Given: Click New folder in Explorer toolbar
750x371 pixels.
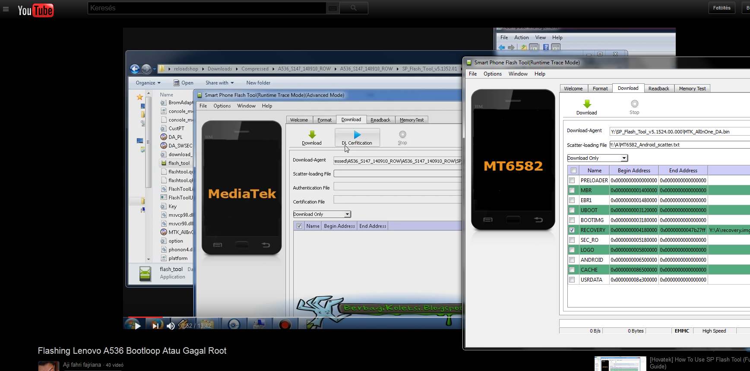Looking at the screenshot, I should click(x=258, y=83).
